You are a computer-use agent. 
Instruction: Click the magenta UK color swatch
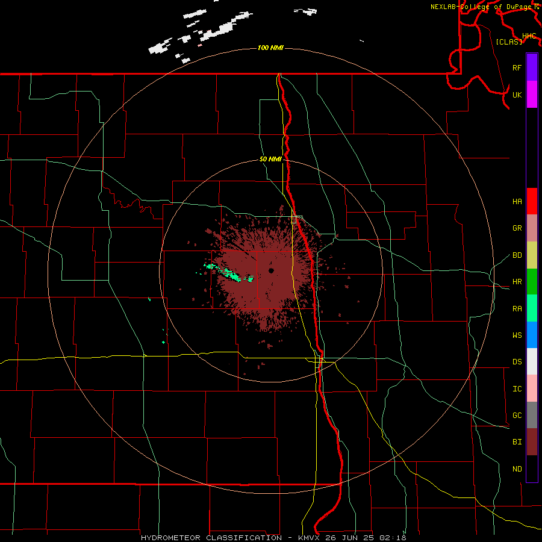(x=532, y=95)
